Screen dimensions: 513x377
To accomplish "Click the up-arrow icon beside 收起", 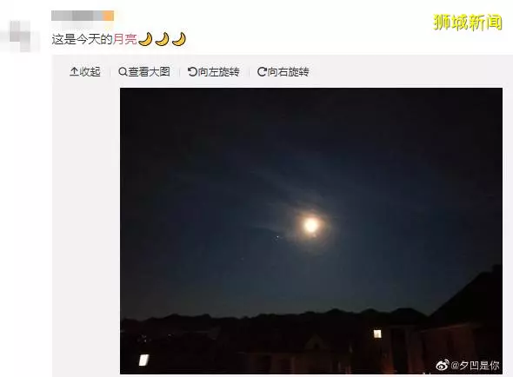I will [x=74, y=71].
